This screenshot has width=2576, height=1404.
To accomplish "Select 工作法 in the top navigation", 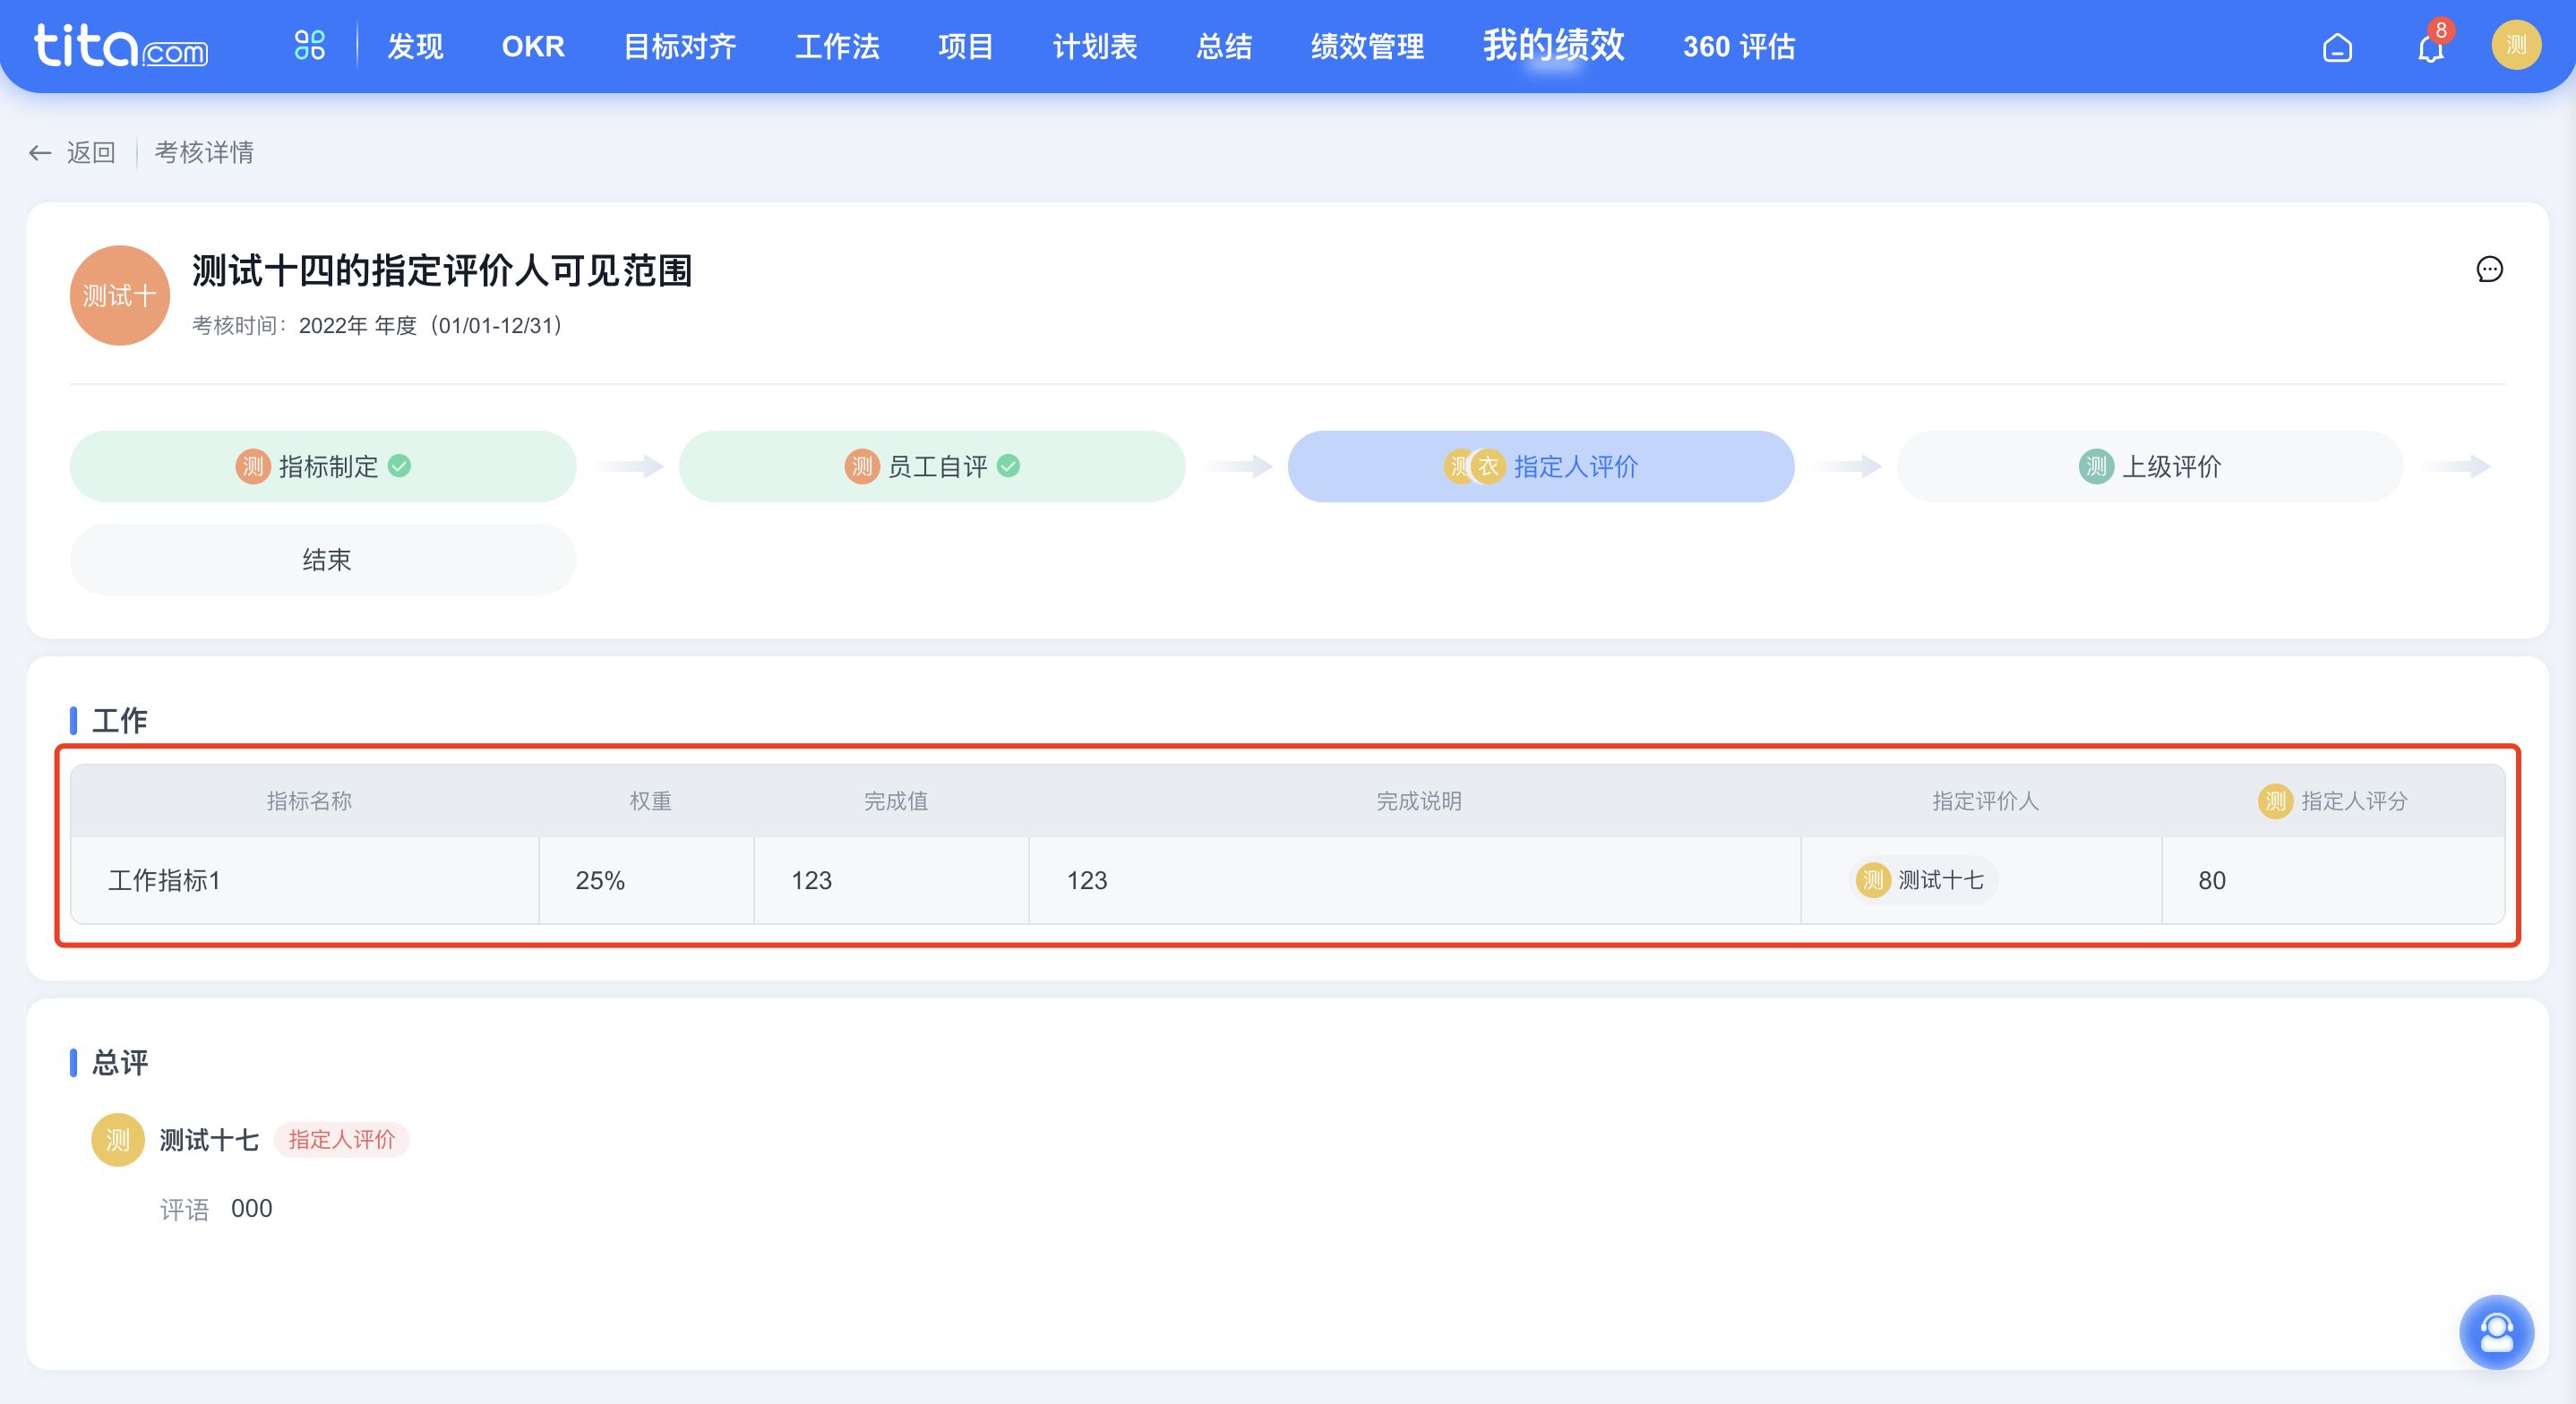I will pyautogui.click(x=837, y=47).
